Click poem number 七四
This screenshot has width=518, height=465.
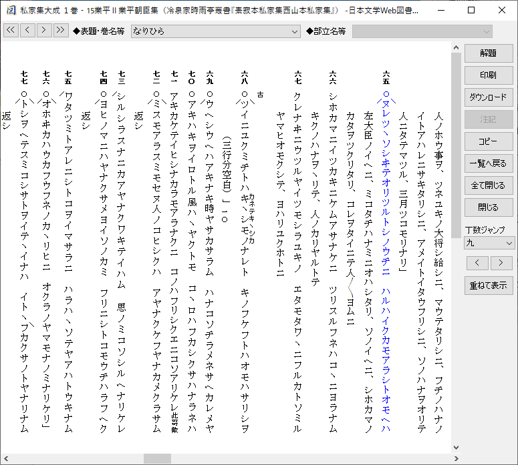[x=104, y=77]
